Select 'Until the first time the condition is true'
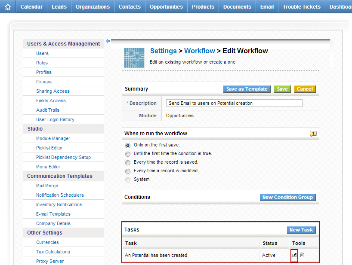This screenshot has height=265, width=352. (128, 154)
